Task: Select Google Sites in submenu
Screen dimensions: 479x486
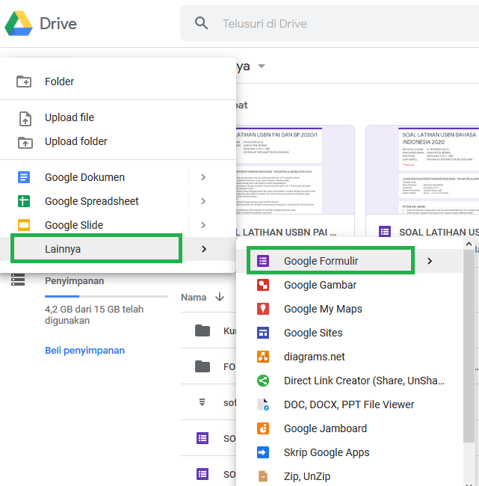Action: click(x=350, y=333)
